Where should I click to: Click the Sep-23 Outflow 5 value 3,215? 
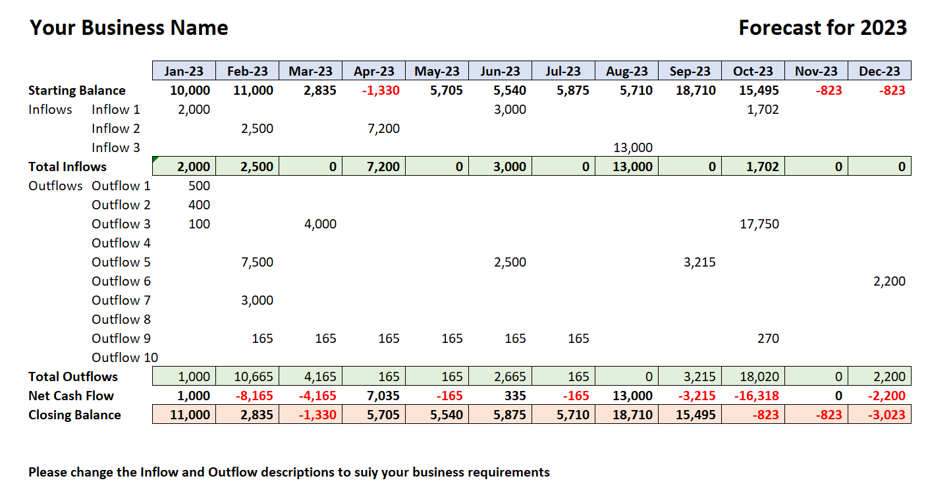coord(699,262)
